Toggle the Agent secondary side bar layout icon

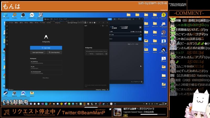pyautogui.click(x=85, y=23)
